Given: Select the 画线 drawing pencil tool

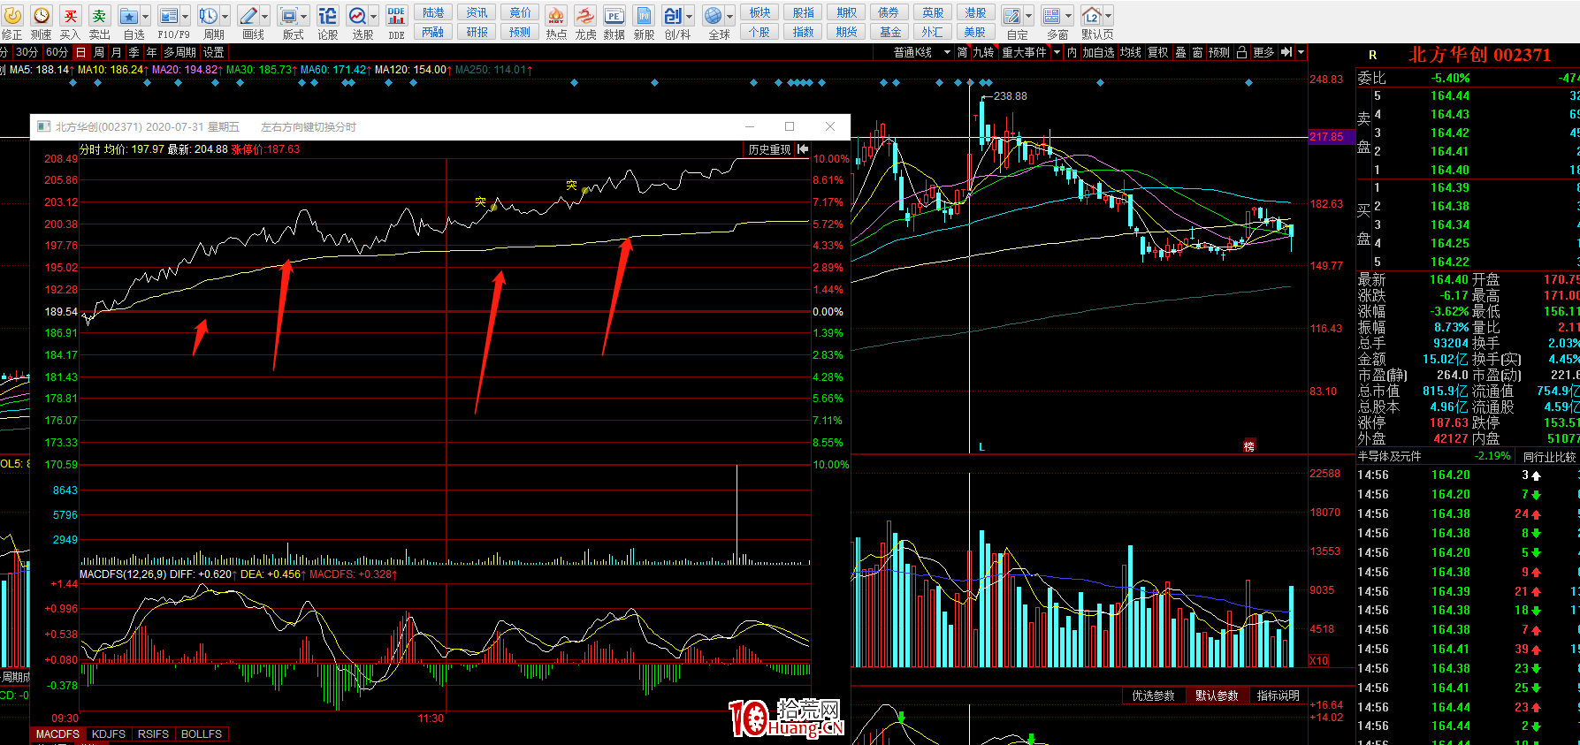Looking at the screenshot, I should [248, 16].
